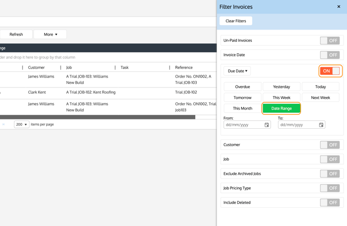Click the Clear Filters button

click(x=236, y=21)
